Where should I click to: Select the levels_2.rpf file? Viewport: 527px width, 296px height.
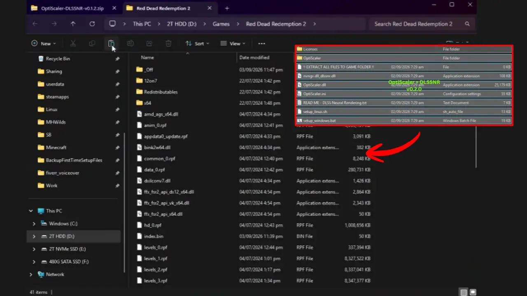[x=156, y=270]
